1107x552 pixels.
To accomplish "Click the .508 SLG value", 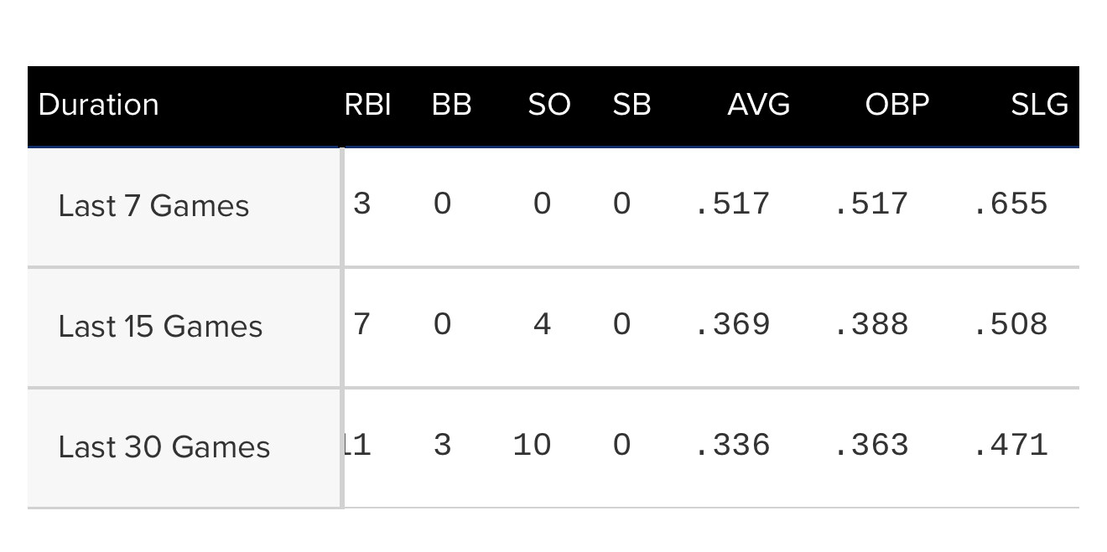I will tap(1011, 324).
